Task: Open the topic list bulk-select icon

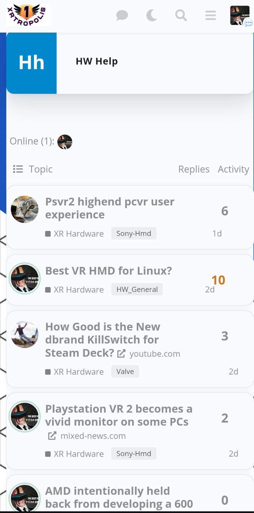Action: tap(18, 169)
